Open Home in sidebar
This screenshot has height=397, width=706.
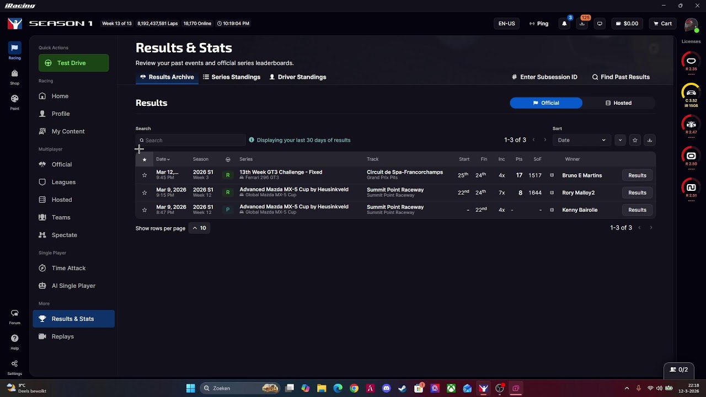(74, 96)
